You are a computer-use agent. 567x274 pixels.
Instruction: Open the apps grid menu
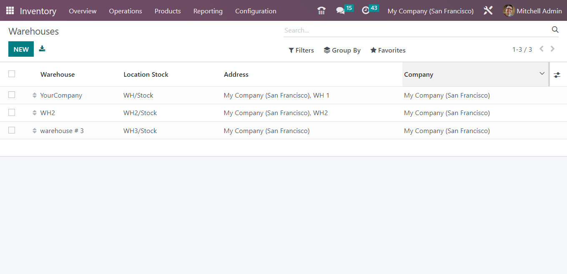9,10
